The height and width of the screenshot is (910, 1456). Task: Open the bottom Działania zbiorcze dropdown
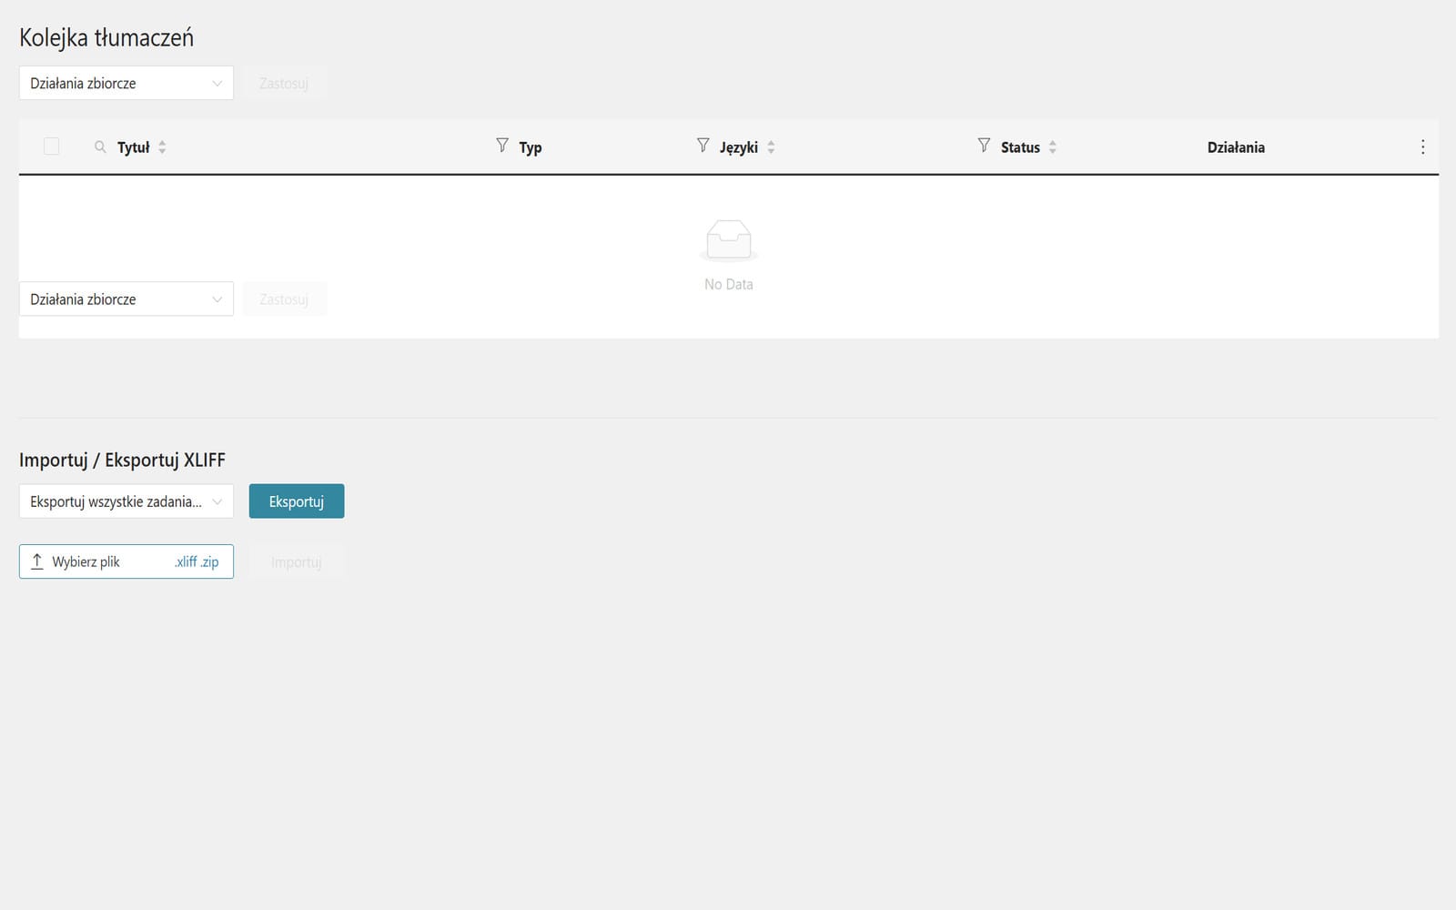coord(126,298)
